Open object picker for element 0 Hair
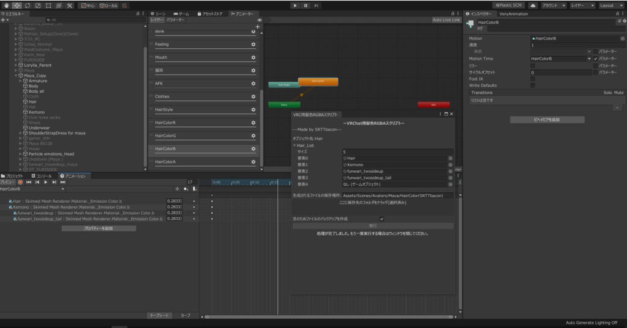 click(x=450, y=158)
